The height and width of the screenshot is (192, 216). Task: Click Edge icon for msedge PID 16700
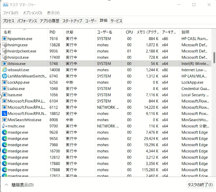click(x=5, y=151)
